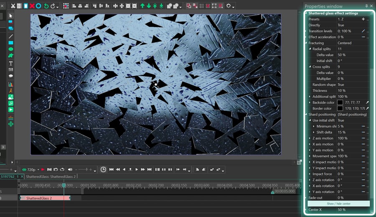Add an image with the picture icon
This screenshot has height=217, width=376.
click(x=11, y=97)
